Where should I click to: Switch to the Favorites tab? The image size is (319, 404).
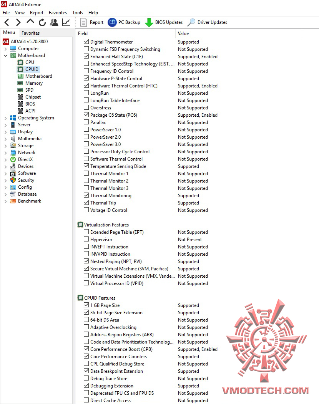(31, 33)
